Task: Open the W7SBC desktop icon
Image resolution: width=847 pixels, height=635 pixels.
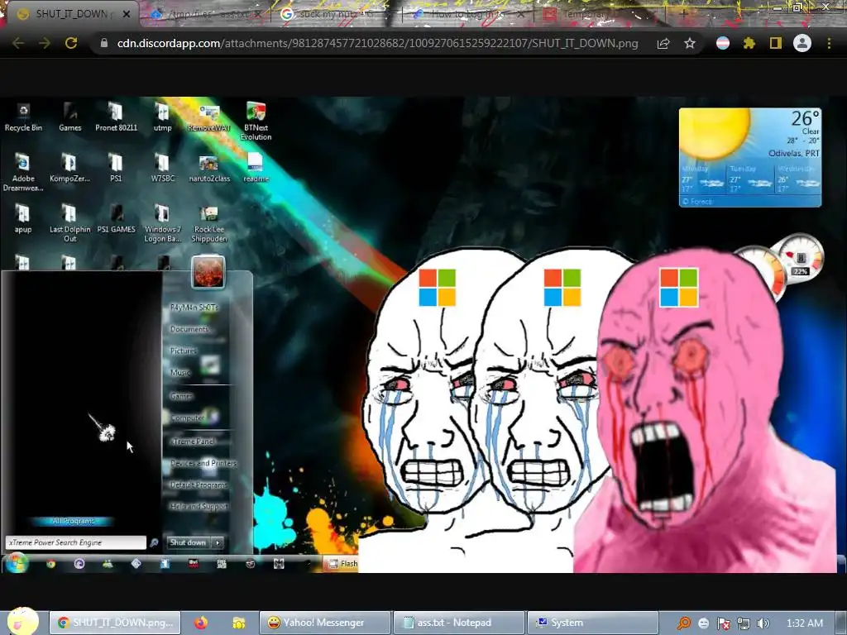Action: coord(162,167)
